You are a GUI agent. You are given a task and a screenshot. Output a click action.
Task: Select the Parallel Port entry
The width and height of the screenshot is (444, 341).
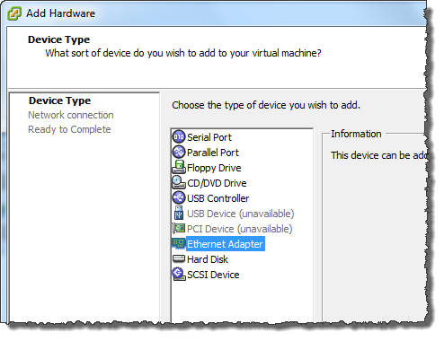213,153
